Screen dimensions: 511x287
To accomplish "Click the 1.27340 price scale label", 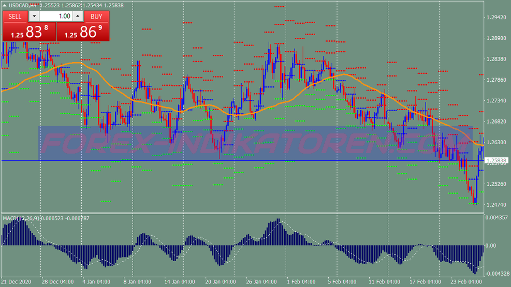I will click(x=497, y=100).
